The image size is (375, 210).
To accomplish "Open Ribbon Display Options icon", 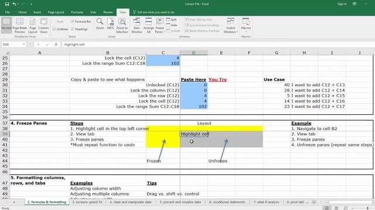I will 354,4.
